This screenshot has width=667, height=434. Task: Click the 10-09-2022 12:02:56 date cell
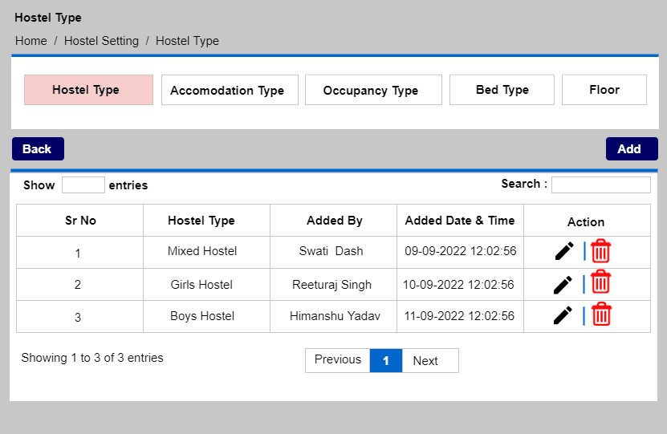[x=460, y=284]
